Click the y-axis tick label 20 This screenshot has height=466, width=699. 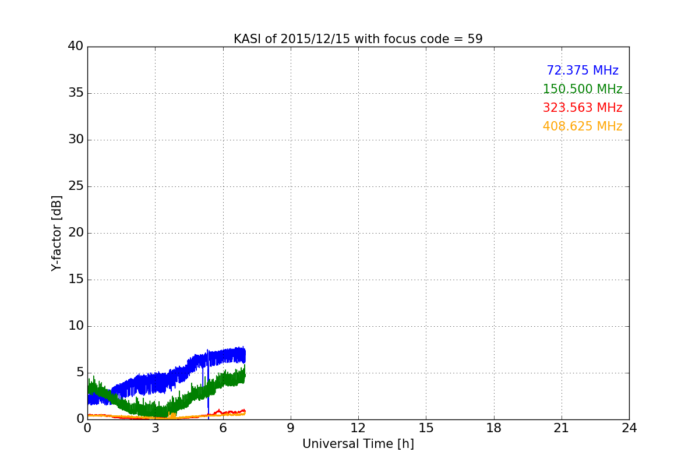[76, 233]
